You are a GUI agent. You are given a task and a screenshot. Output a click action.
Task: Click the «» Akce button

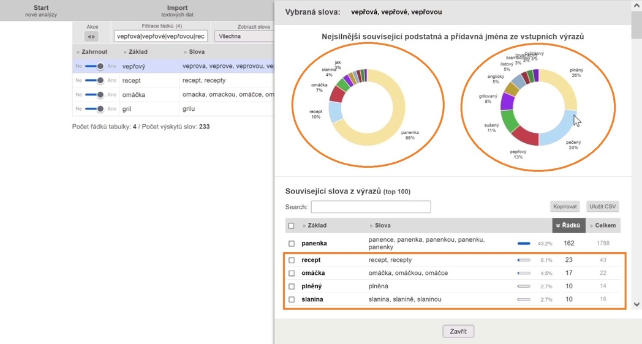(x=92, y=37)
